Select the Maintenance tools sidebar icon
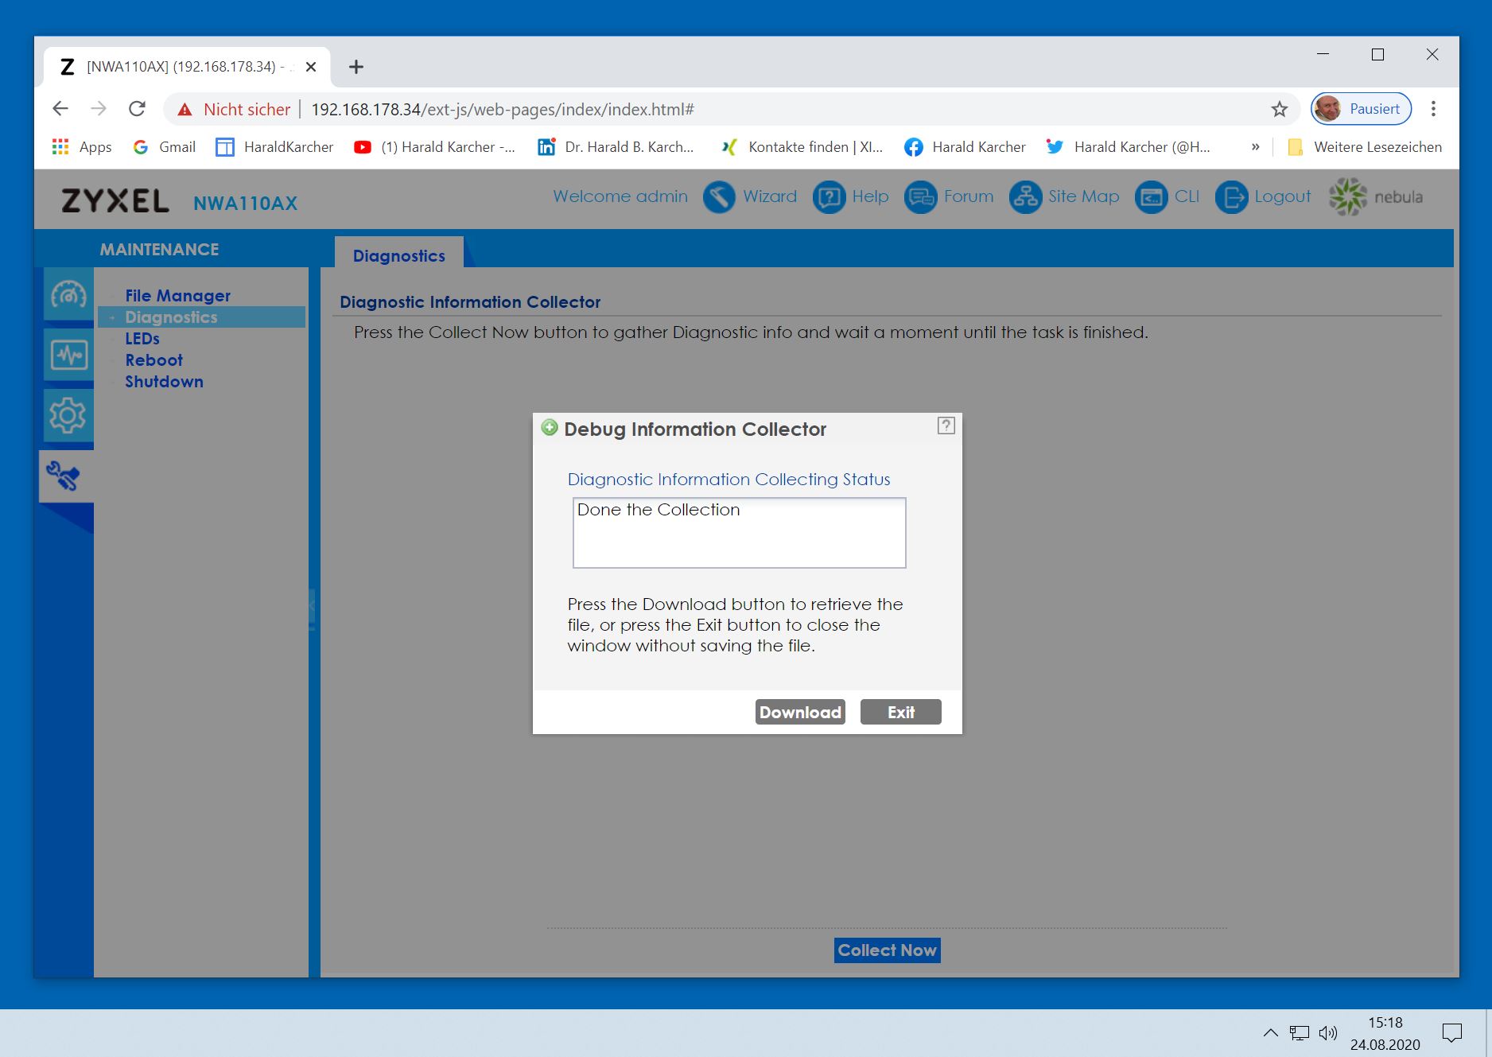The image size is (1492, 1057). click(x=66, y=476)
